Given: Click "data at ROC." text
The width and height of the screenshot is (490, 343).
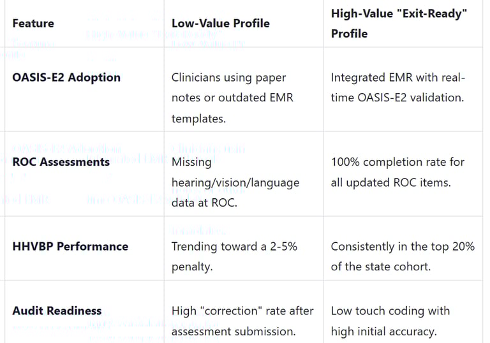Looking at the screenshot, I should (203, 203).
